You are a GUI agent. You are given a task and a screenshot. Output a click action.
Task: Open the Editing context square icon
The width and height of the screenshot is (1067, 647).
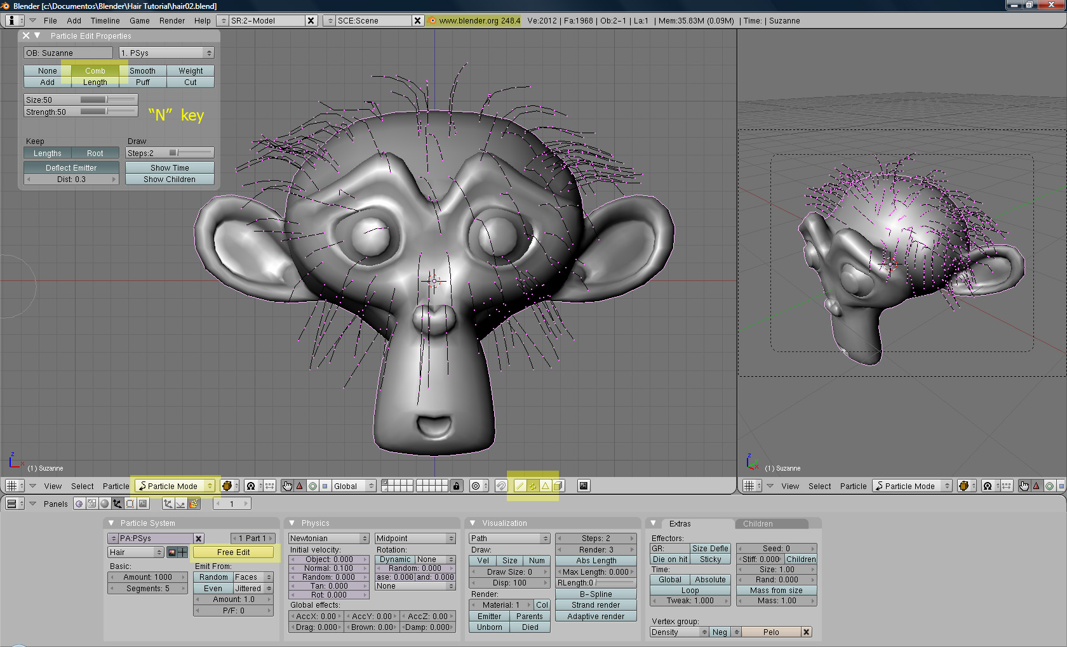(x=130, y=504)
